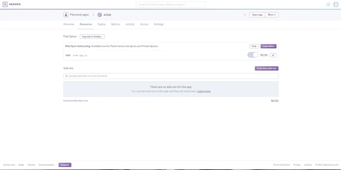Viewport: 341px width, 170px height.
Task: Click the Web Dyno Autoscaling bold text
Action: pos(78,46)
